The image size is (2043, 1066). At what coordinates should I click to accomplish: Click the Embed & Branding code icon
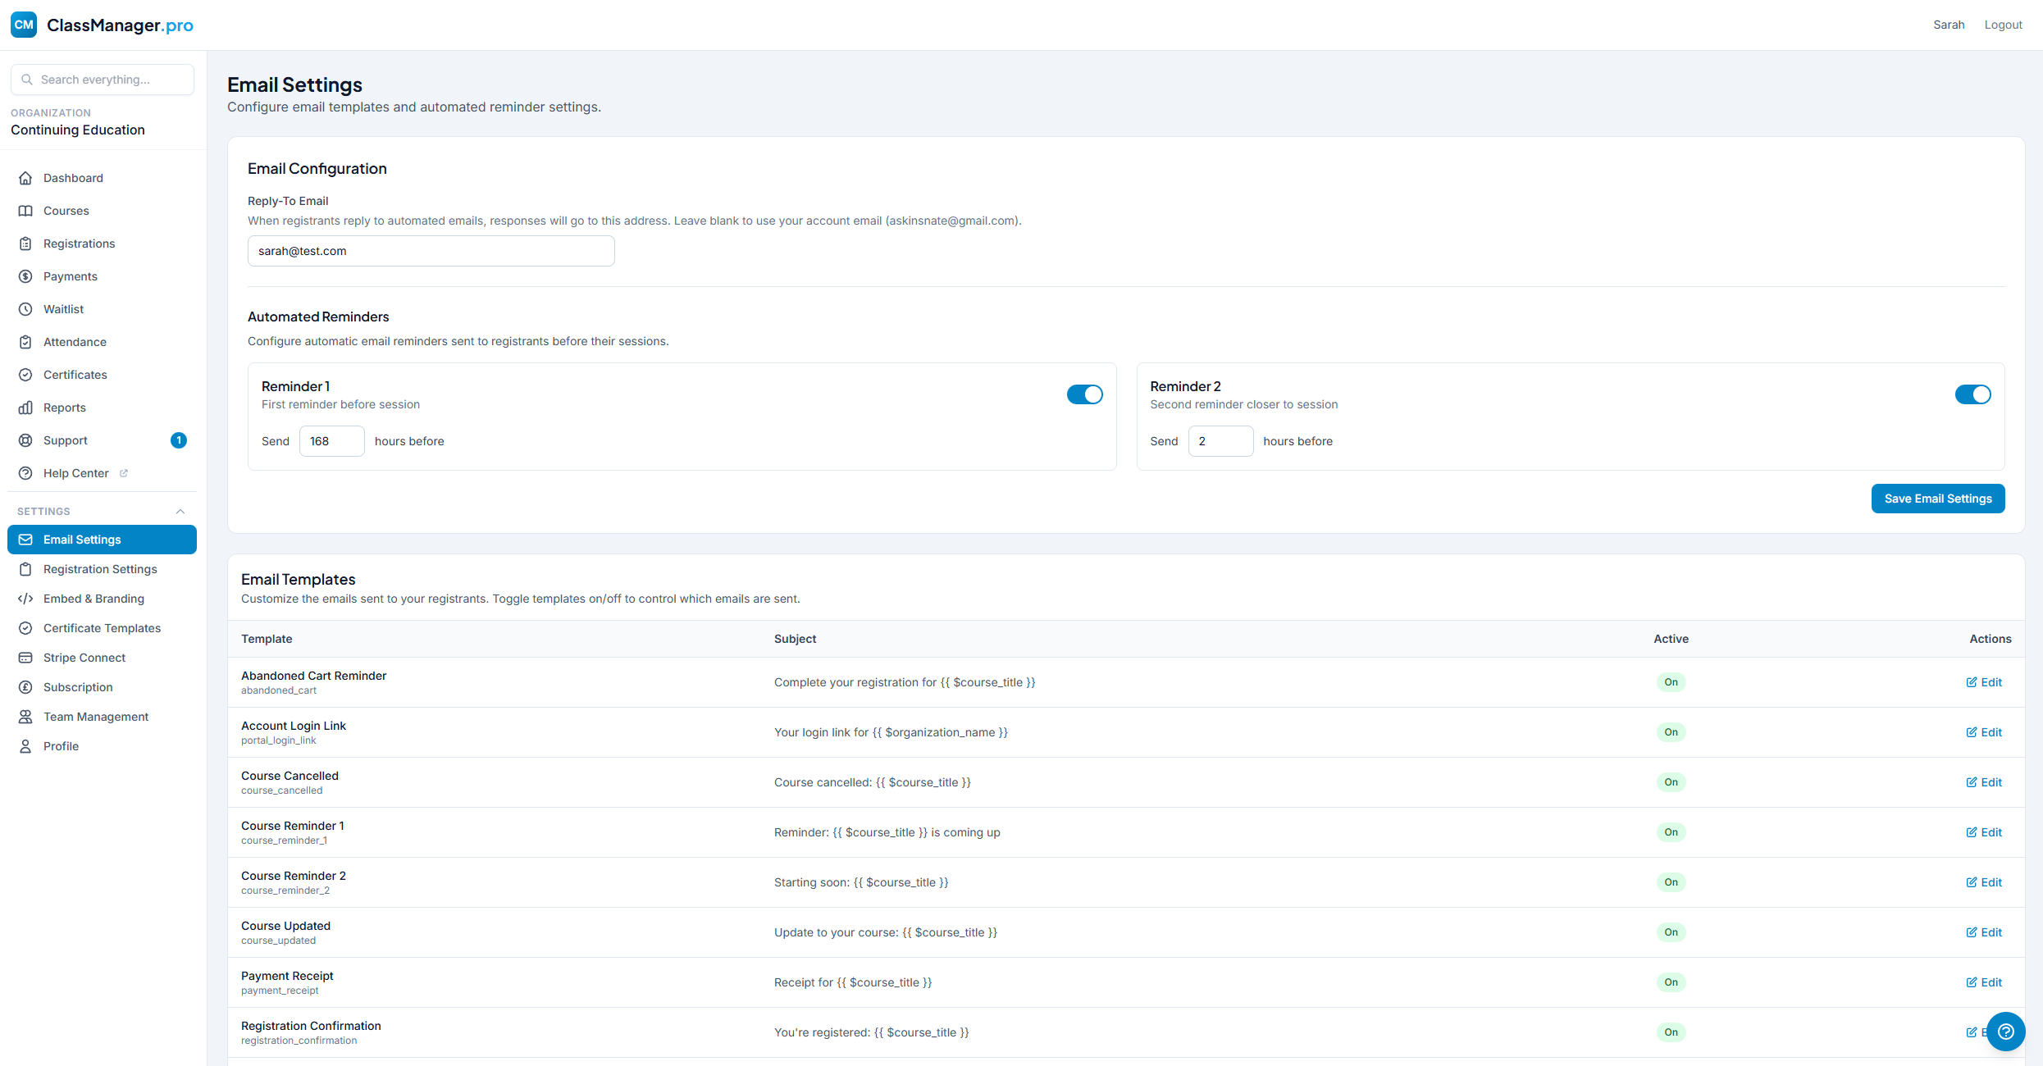25,599
